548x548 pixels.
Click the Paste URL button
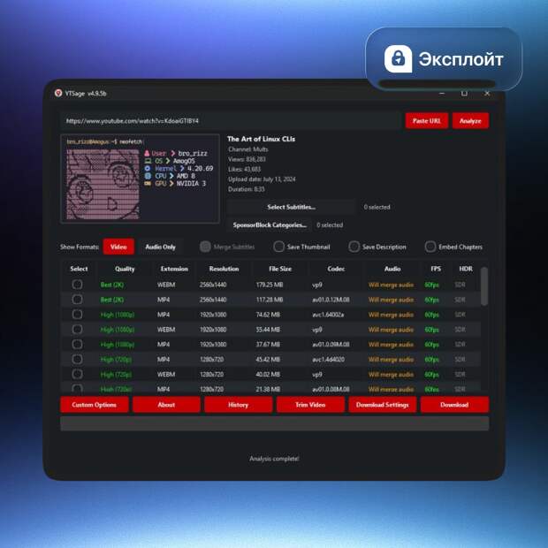point(426,121)
